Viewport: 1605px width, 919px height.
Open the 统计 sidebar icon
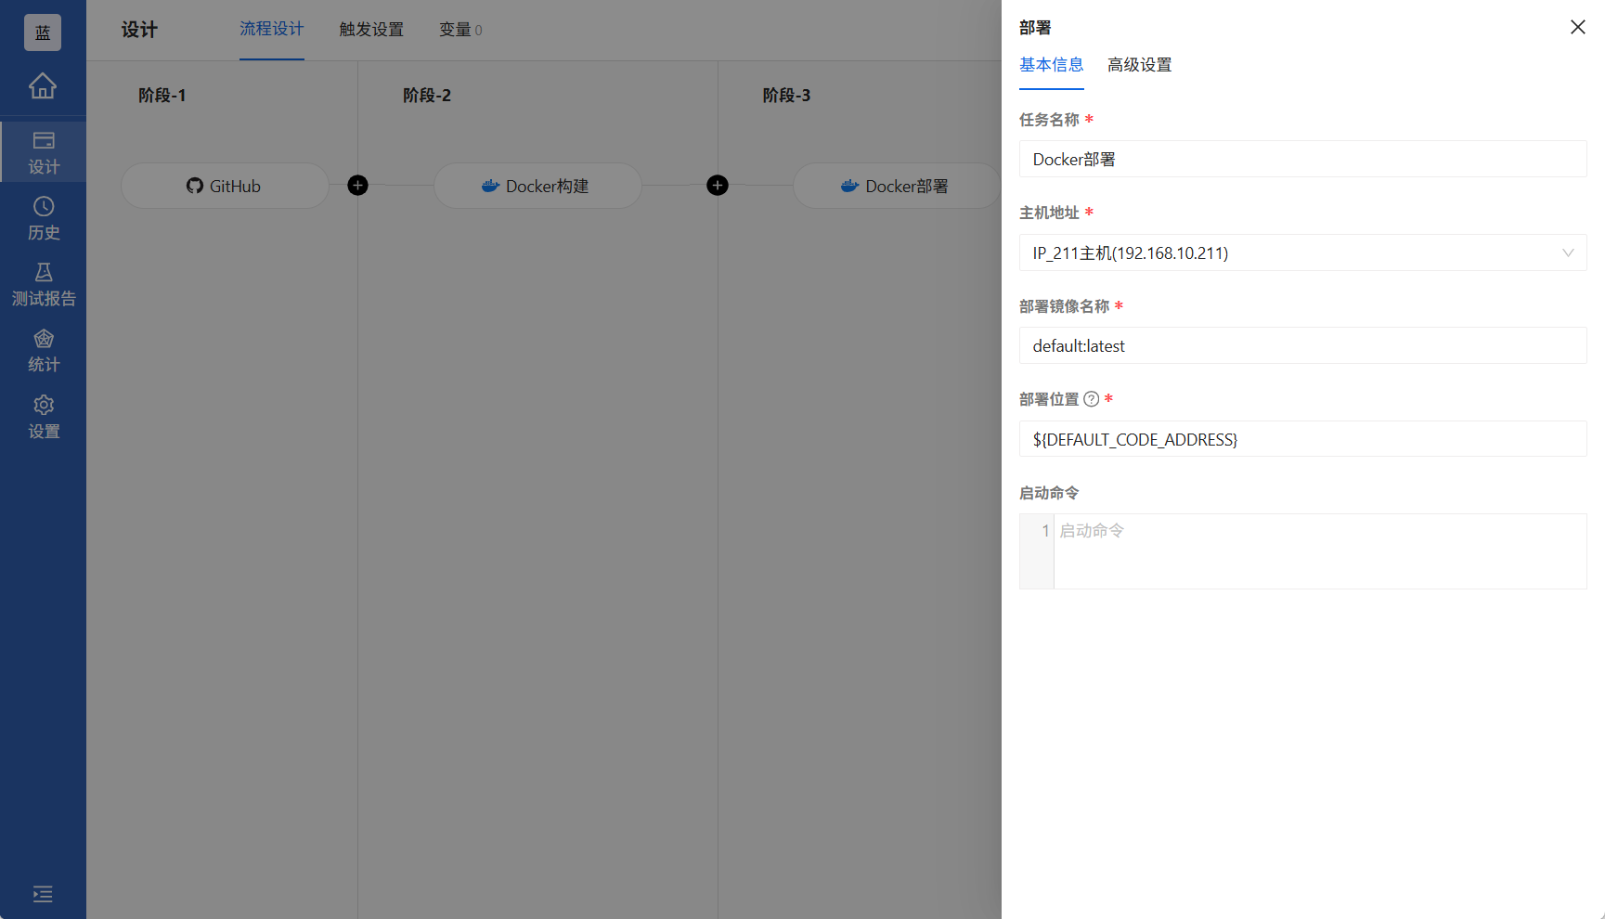43,350
